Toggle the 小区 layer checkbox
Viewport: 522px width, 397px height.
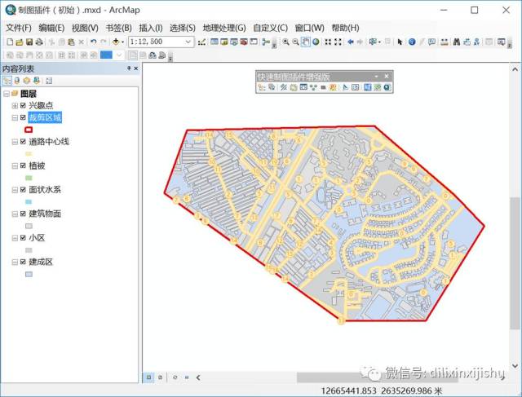(x=23, y=238)
